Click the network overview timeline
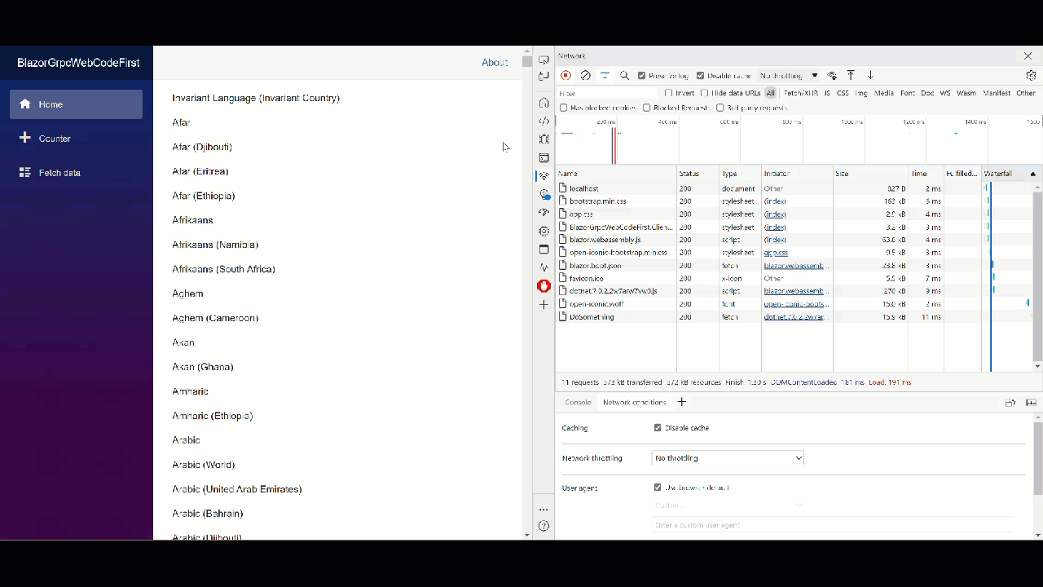The height and width of the screenshot is (587, 1043). point(799,139)
